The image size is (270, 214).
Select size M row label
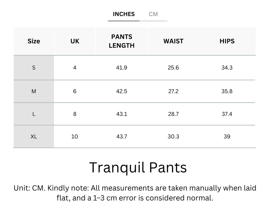coord(34,91)
